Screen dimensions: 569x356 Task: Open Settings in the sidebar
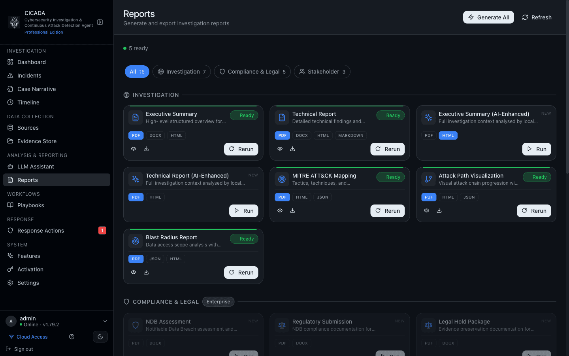[57, 283]
